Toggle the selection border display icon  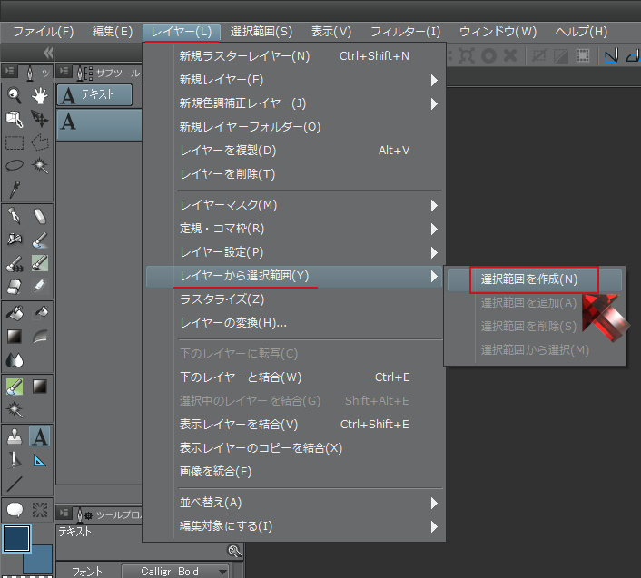coord(583,55)
